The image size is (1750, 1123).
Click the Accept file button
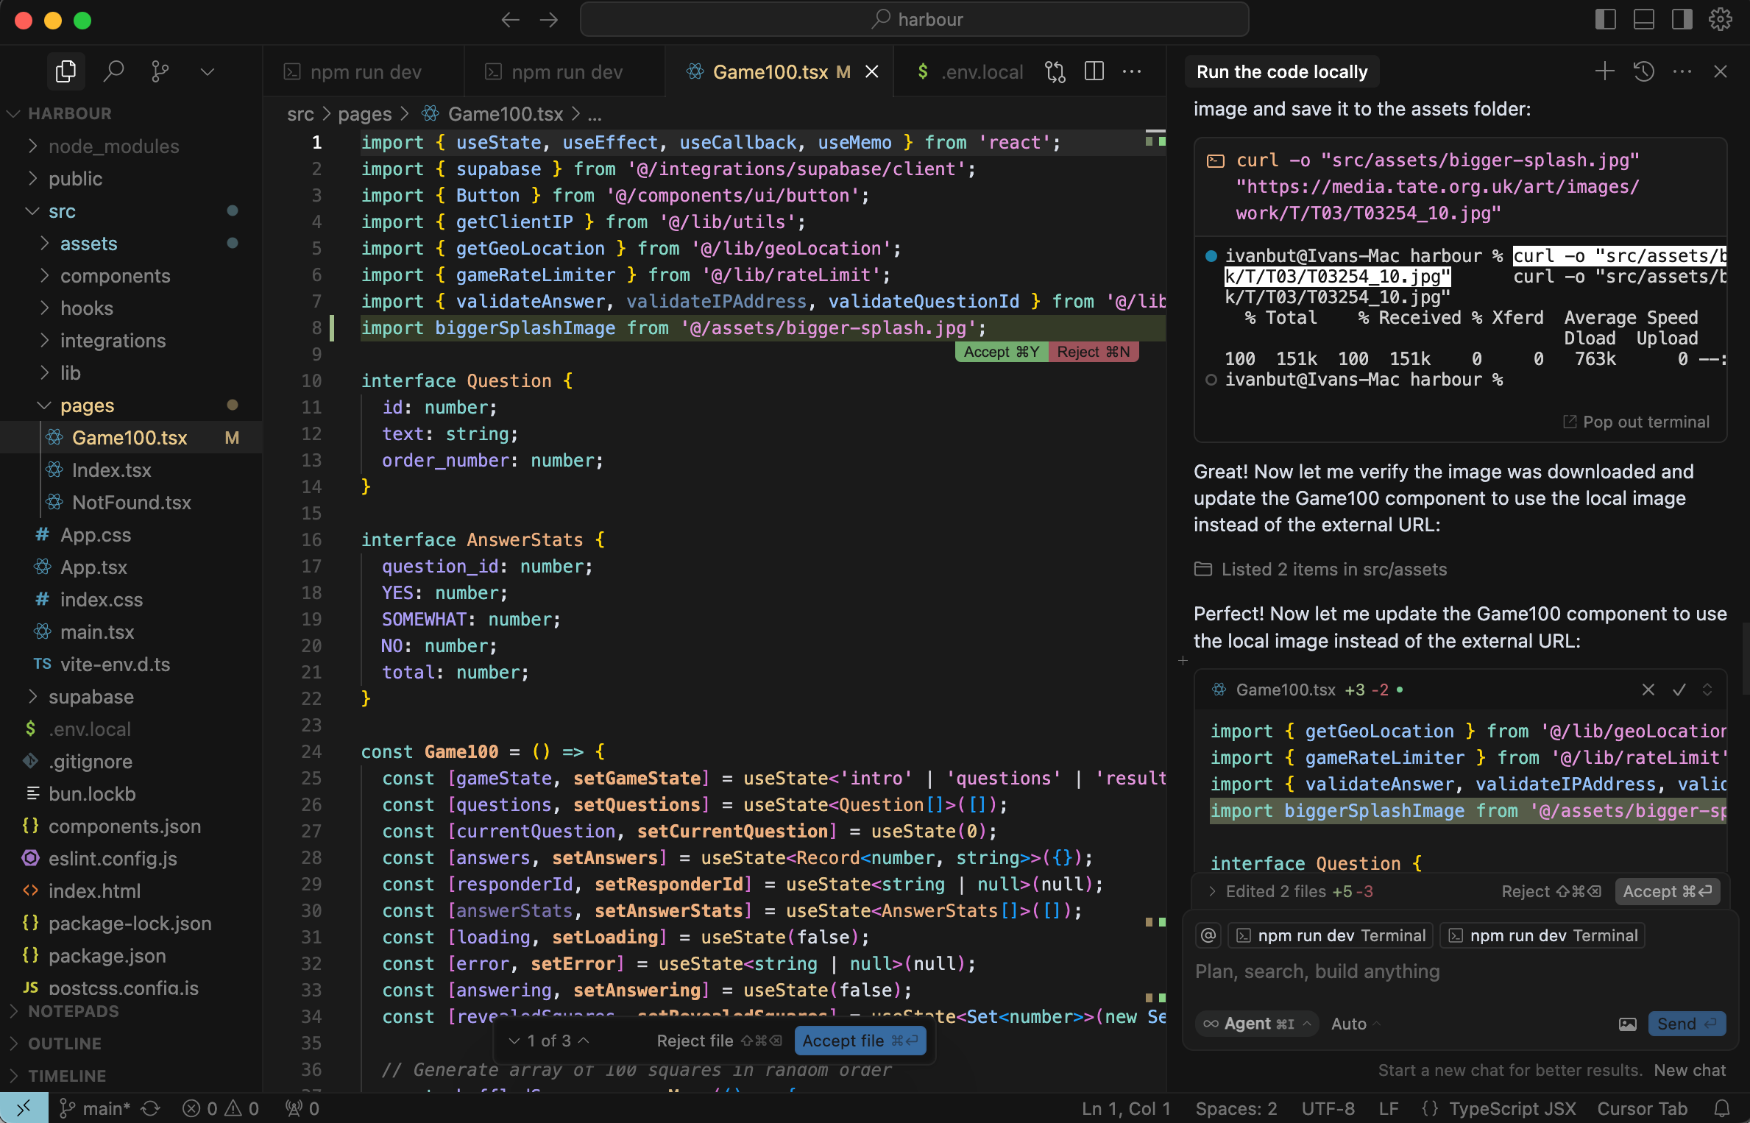pos(860,1041)
